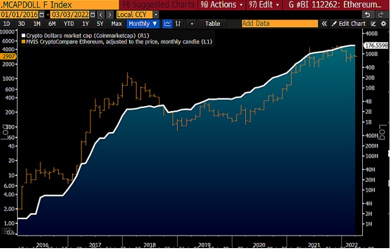Click the Add Data input field

click(x=279, y=24)
